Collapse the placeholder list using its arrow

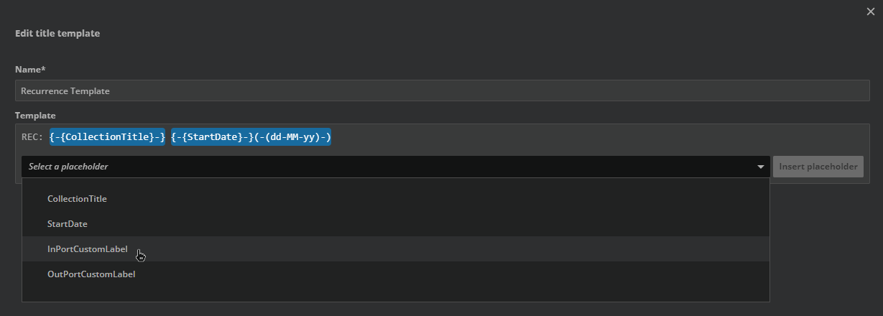760,167
